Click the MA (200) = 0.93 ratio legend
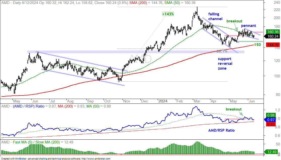The image size is (281, 160). [x=71, y=106]
